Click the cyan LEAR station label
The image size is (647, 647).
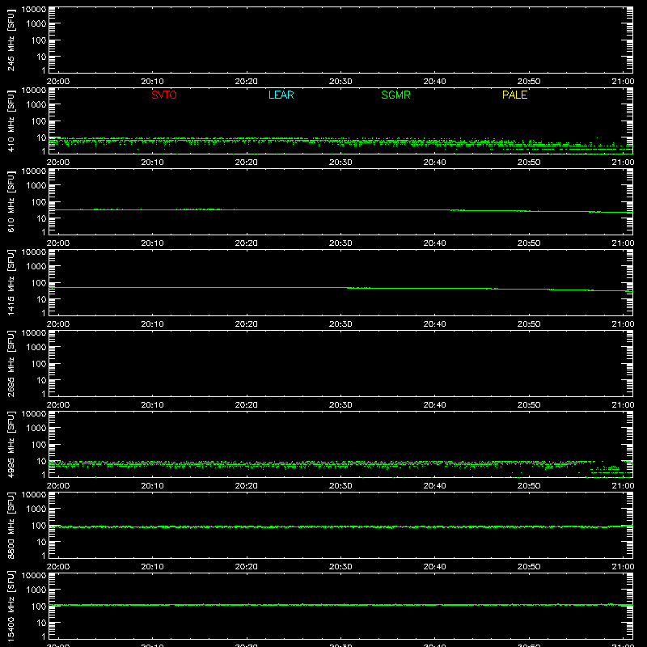(x=281, y=95)
